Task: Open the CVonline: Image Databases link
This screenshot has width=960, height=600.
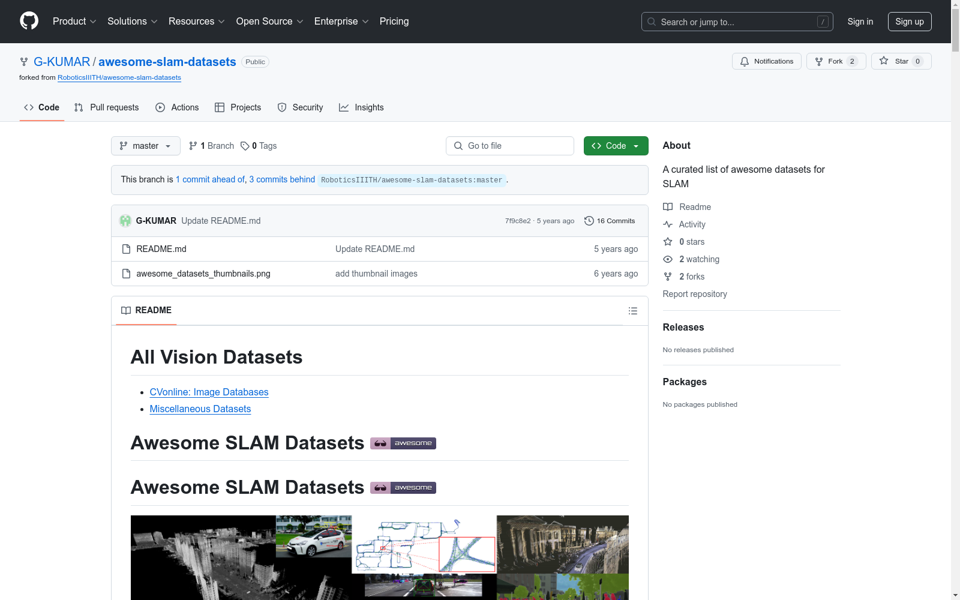Action: pos(209,392)
